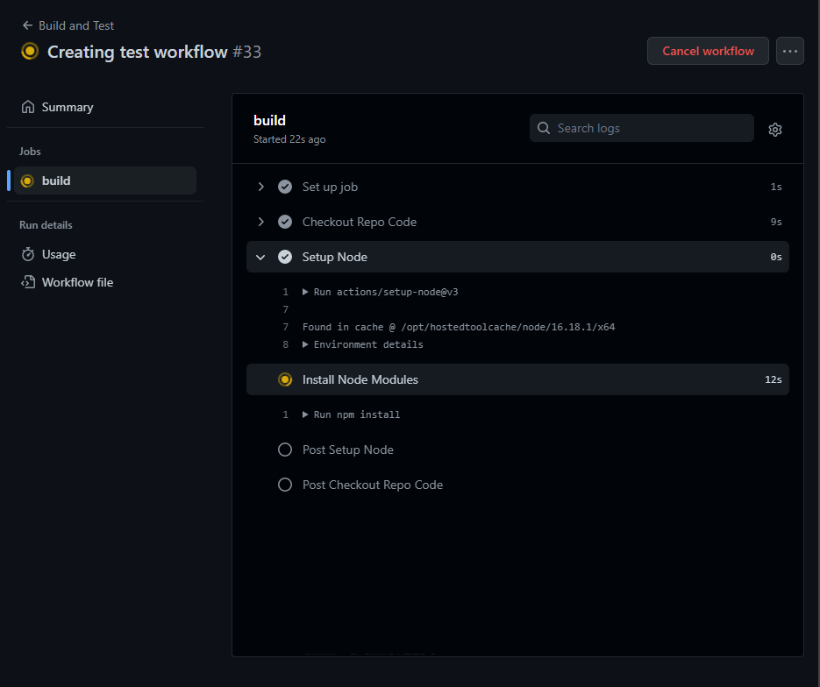Click the 'build' heading in the log panel
Screen dimensions: 820x687
(x=269, y=120)
